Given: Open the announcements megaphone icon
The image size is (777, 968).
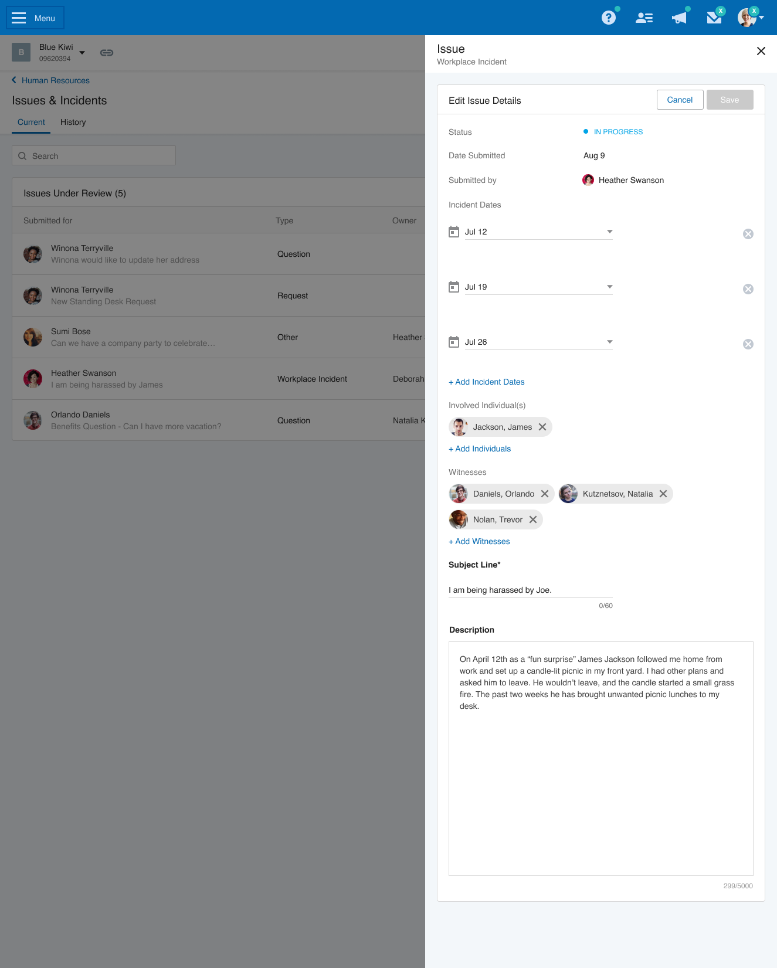Looking at the screenshot, I should point(679,18).
